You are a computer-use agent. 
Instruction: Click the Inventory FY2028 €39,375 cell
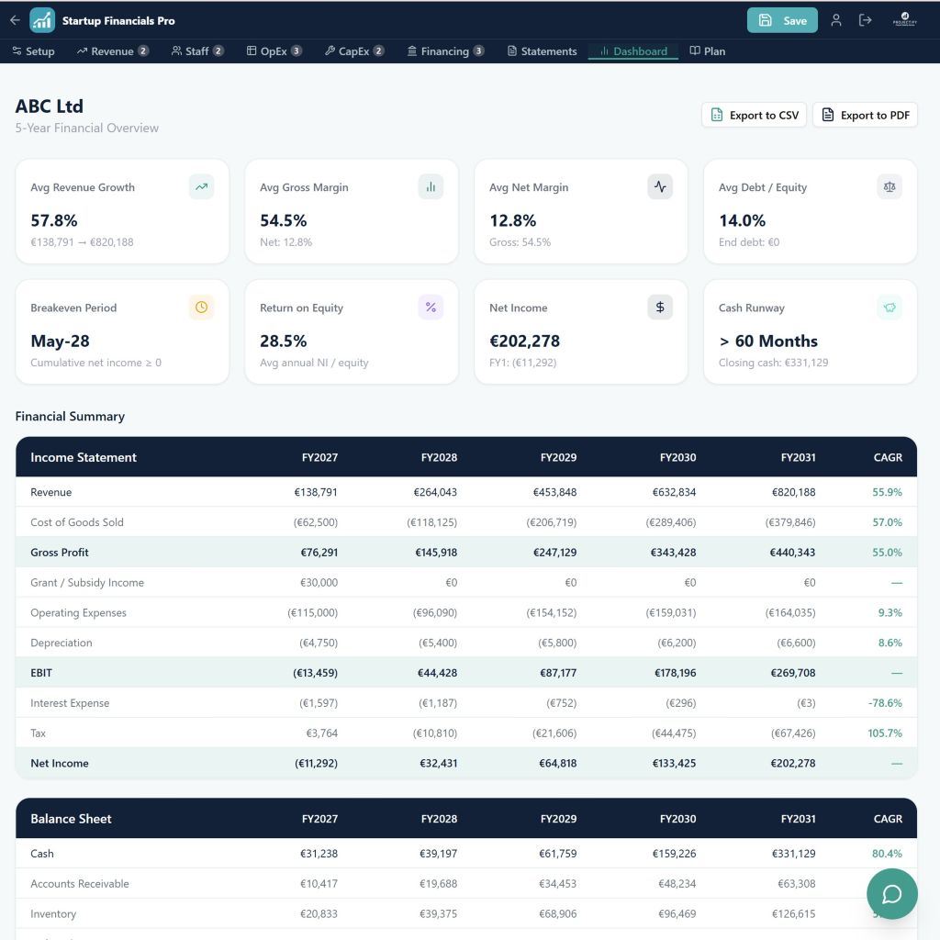click(438, 913)
